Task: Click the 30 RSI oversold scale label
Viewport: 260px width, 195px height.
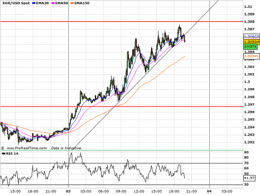Action: click(246, 185)
